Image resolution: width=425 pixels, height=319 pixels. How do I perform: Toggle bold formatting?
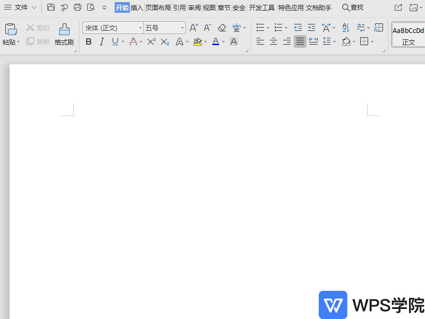point(88,41)
